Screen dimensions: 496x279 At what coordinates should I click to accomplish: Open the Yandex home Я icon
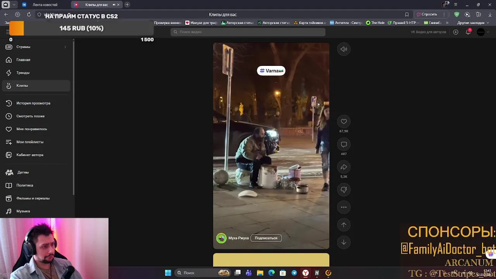(x=17, y=14)
